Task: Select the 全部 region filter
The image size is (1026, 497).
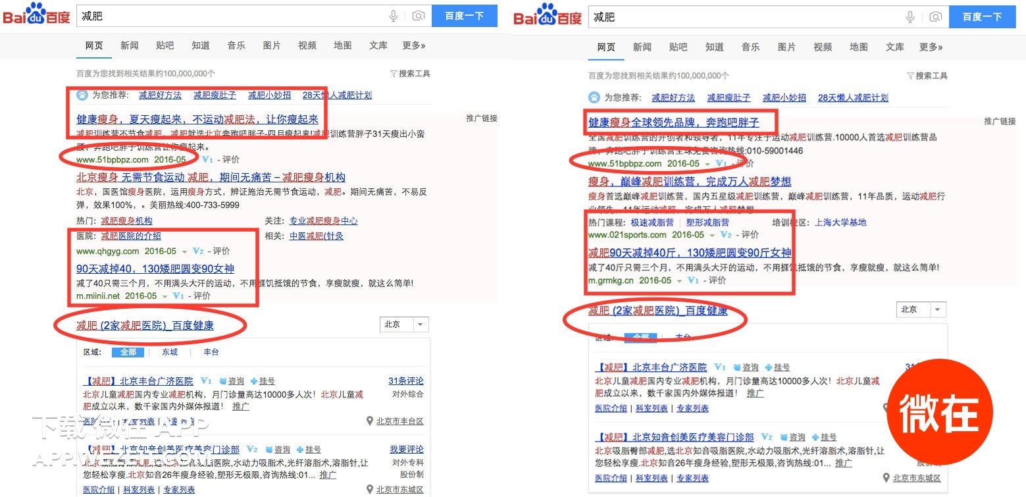Action: [x=128, y=352]
